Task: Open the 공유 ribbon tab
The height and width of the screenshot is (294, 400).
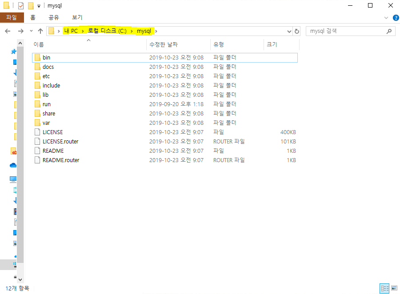Action: click(x=54, y=17)
